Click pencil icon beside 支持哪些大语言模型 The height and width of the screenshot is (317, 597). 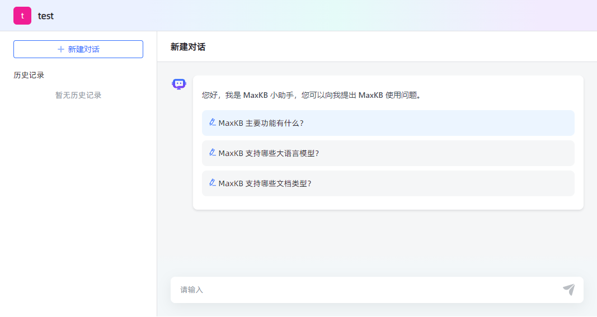[x=212, y=153]
